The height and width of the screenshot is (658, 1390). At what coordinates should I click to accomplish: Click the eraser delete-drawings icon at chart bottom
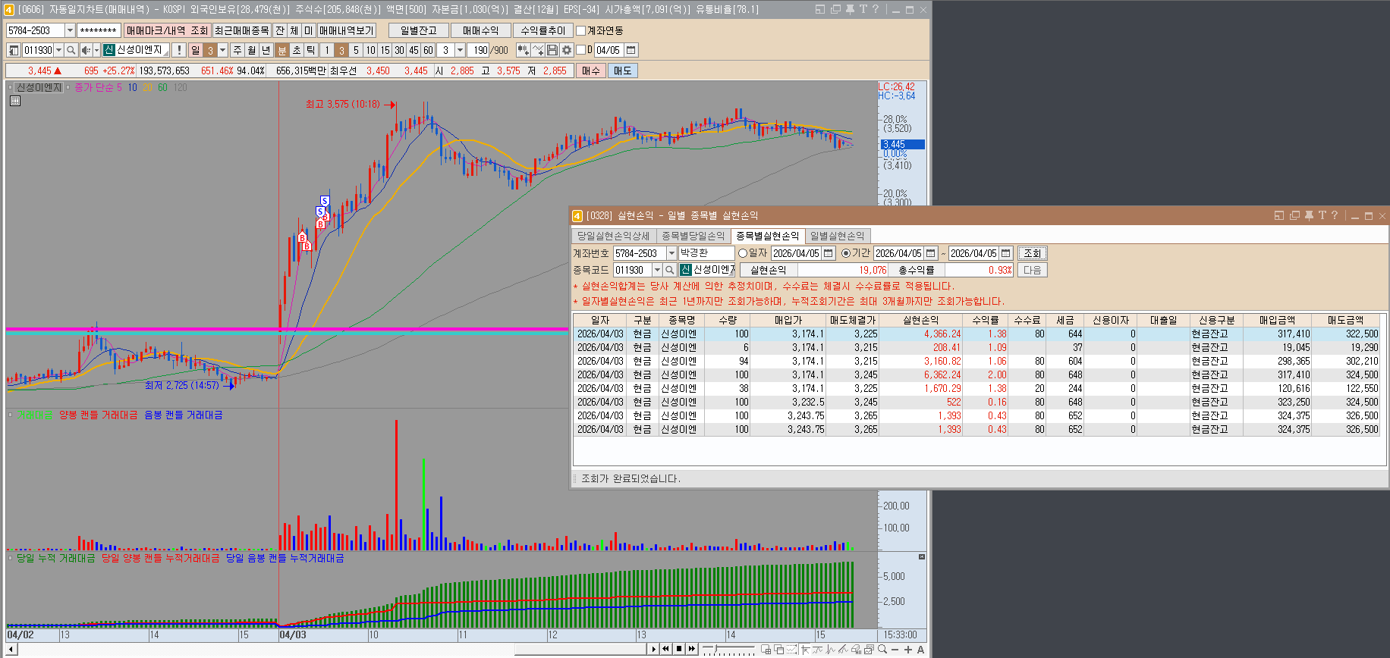point(857,649)
